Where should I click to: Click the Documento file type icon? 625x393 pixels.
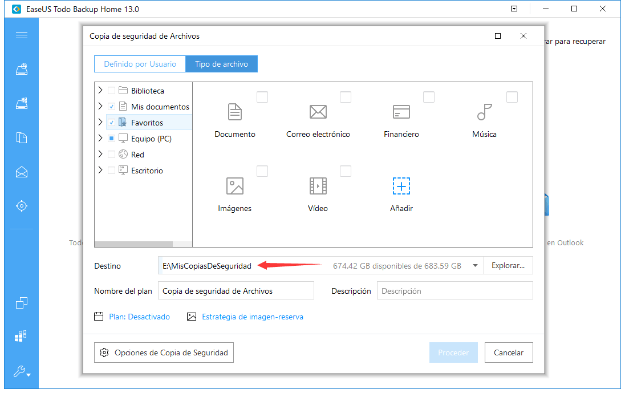pyautogui.click(x=235, y=112)
